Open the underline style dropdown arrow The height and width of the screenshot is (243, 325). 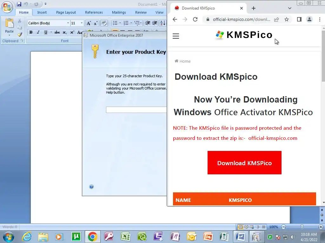pyautogui.click(x=51, y=32)
